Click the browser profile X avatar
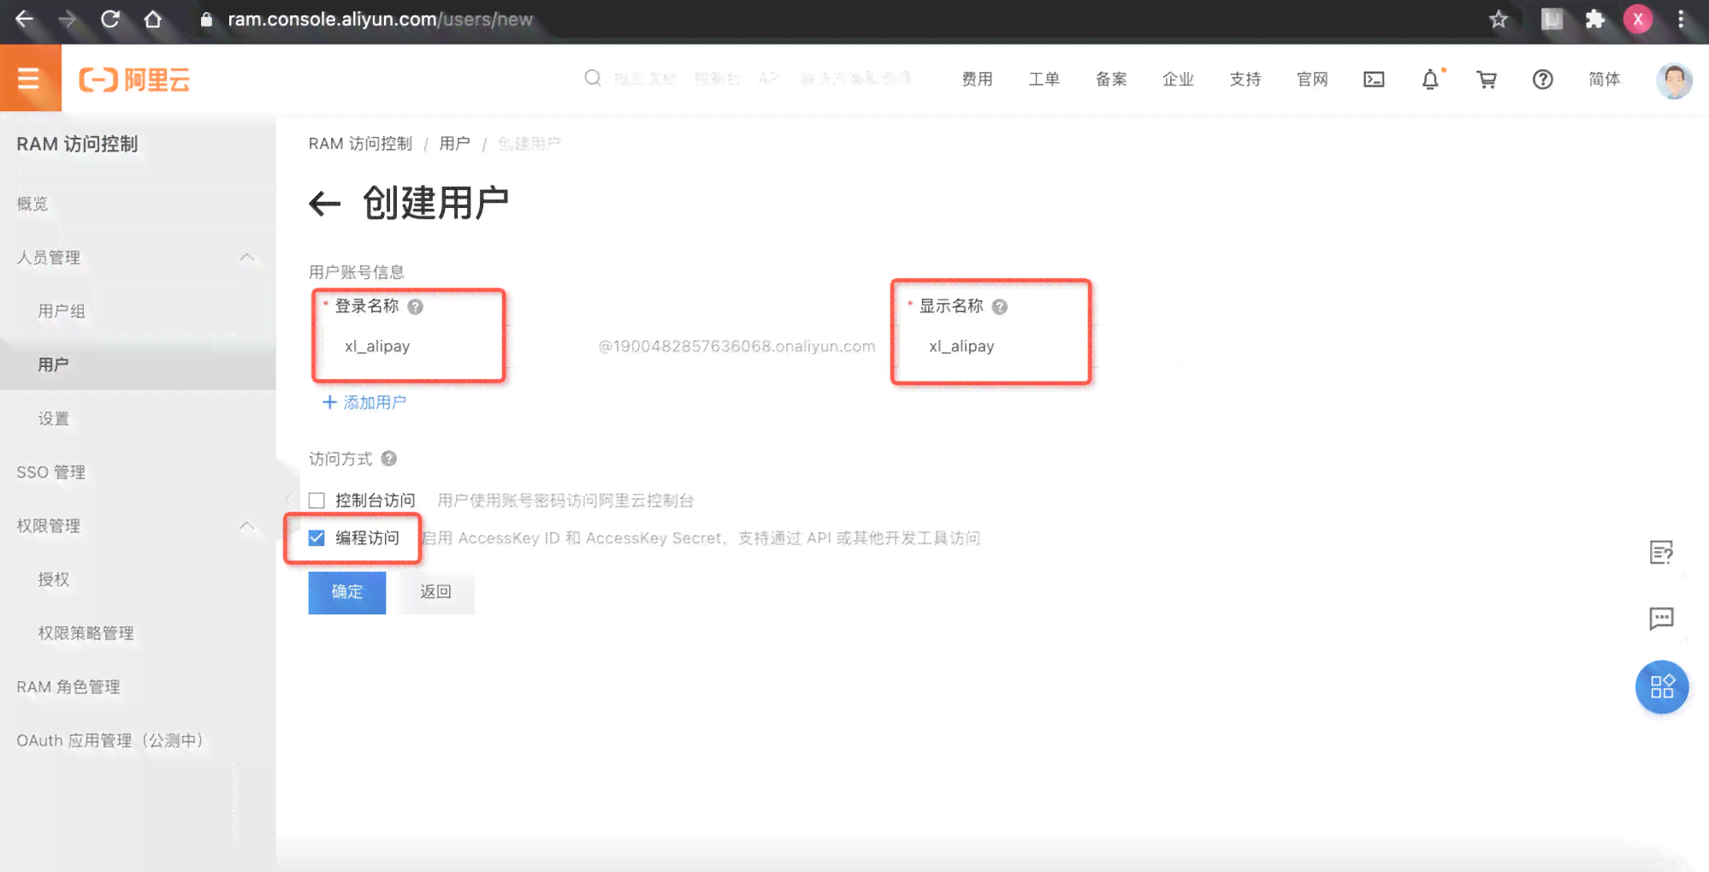The height and width of the screenshot is (872, 1709). [1638, 19]
